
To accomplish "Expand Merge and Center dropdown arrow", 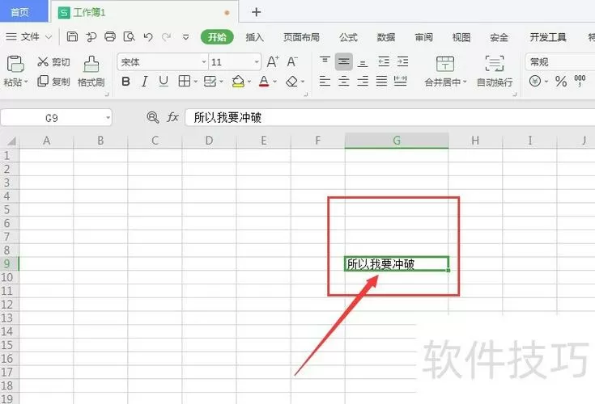I will (x=465, y=82).
